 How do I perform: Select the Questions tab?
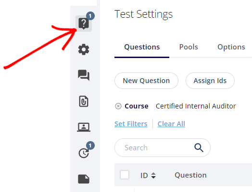(142, 47)
